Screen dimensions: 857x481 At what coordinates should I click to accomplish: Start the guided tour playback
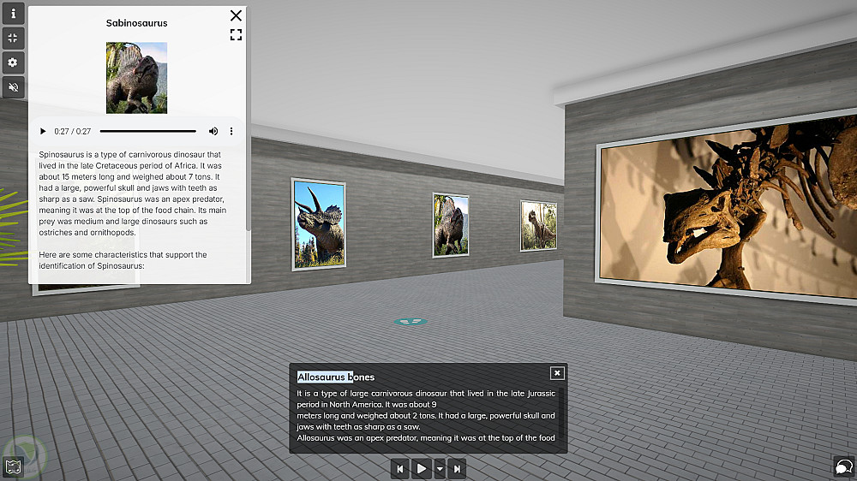(x=422, y=468)
